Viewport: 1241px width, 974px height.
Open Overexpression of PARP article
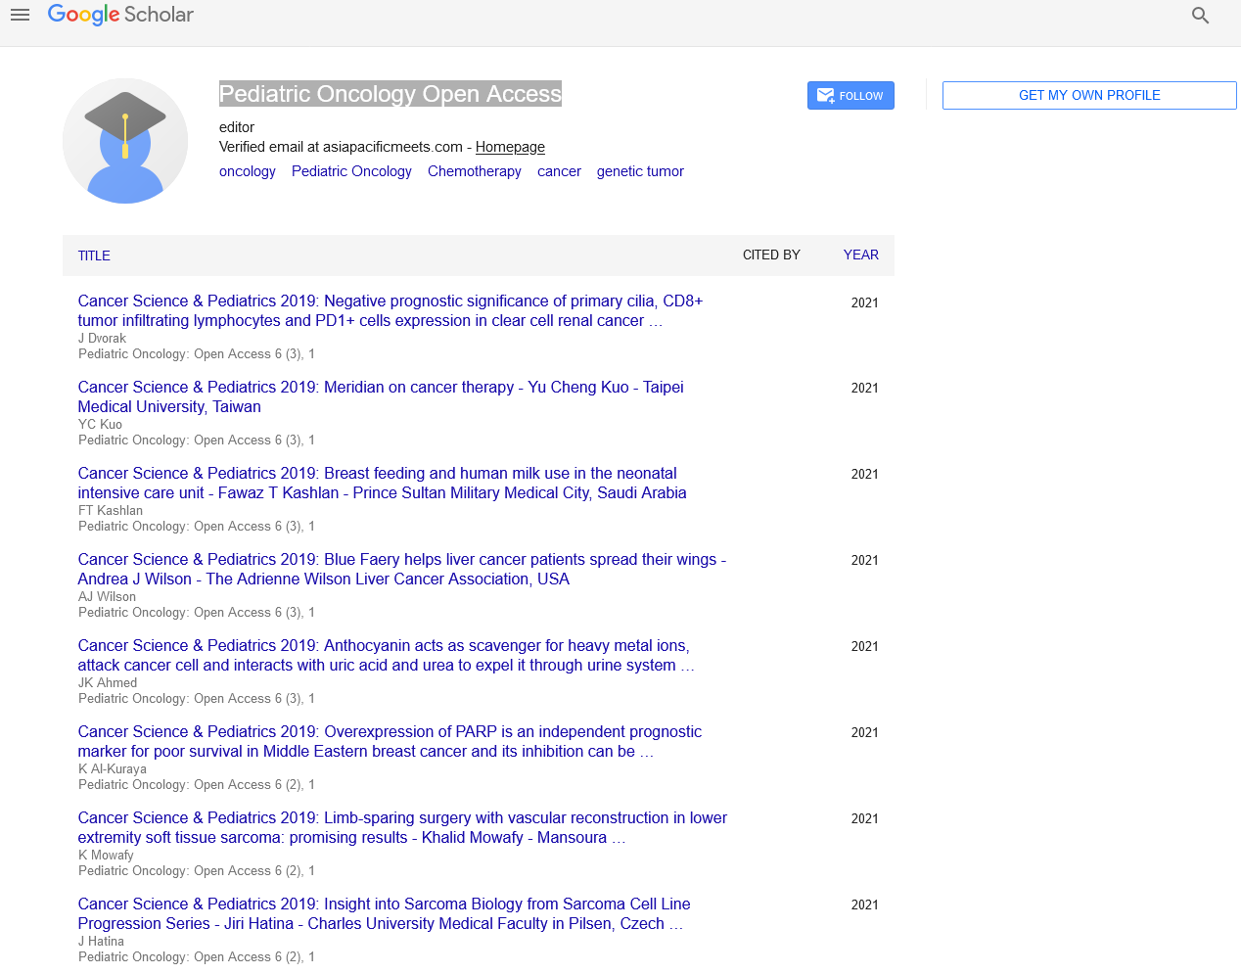point(390,742)
